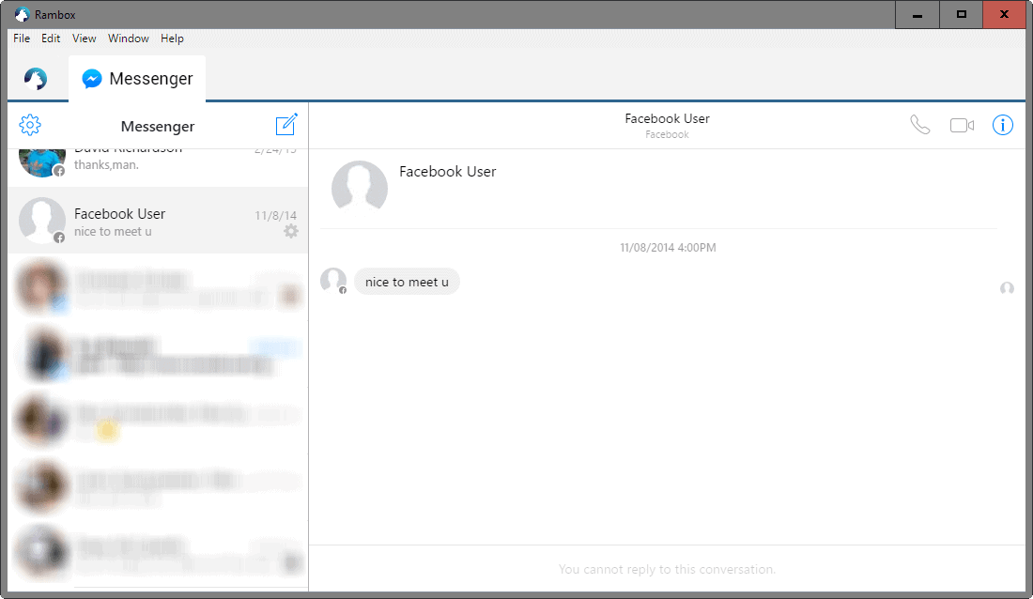Click the 'nice to meet u' message bubble

tap(408, 282)
